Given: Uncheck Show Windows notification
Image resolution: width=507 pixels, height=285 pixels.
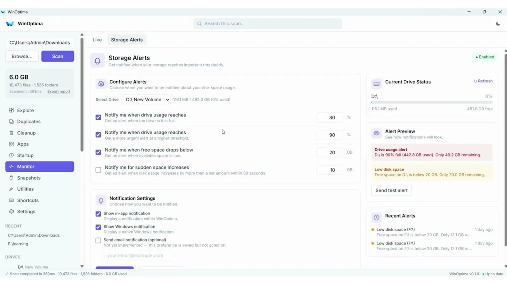Looking at the screenshot, I should click(x=98, y=227).
